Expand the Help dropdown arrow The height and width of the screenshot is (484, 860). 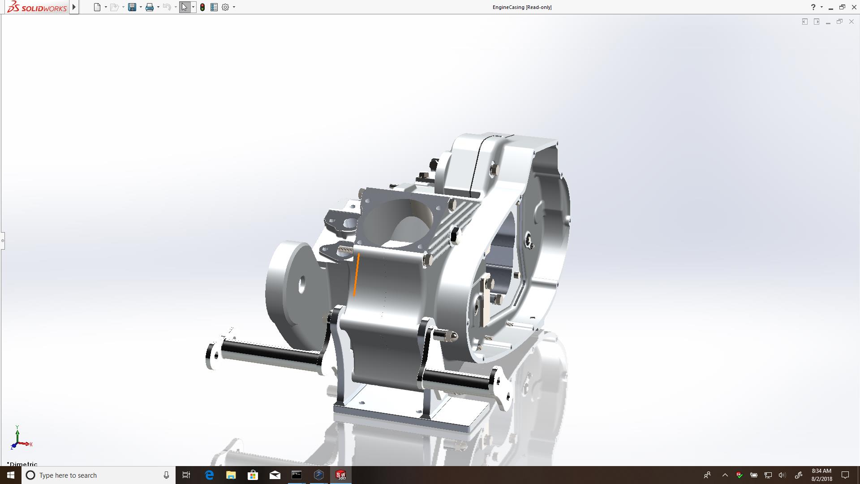(x=821, y=7)
